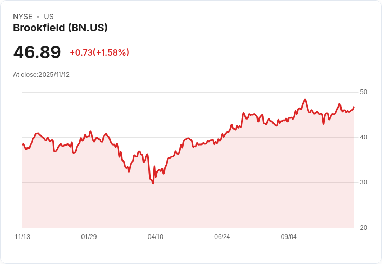The height and width of the screenshot is (264, 382).
Task: Select the 06/24 date on the time axis
Action: point(222,237)
